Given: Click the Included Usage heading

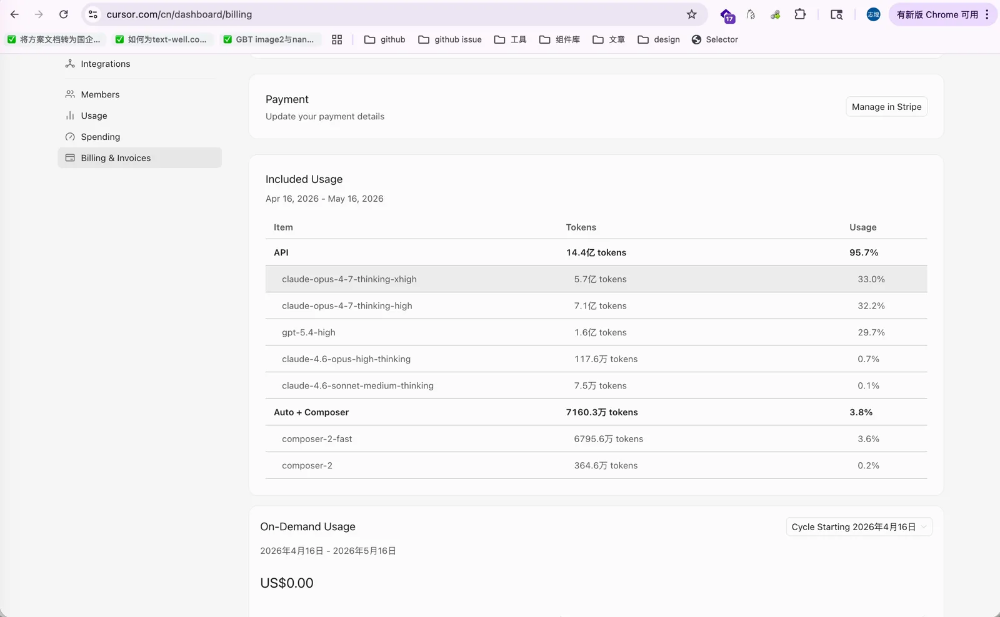Looking at the screenshot, I should pyautogui.click(x=304, y=179).
